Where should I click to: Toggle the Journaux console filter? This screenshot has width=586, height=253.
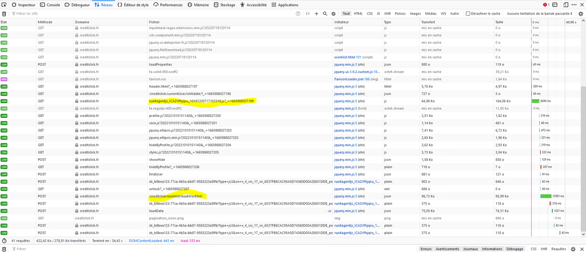tap(470, 249)
